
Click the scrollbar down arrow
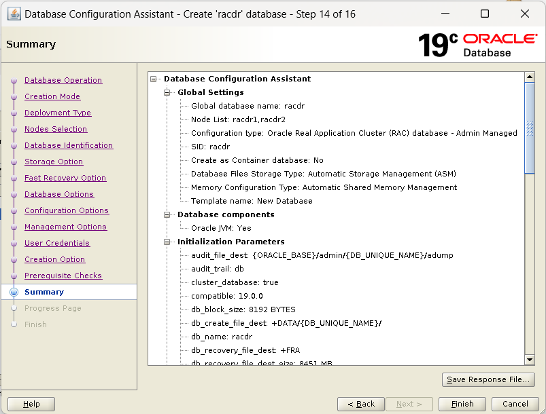[530, 360]
